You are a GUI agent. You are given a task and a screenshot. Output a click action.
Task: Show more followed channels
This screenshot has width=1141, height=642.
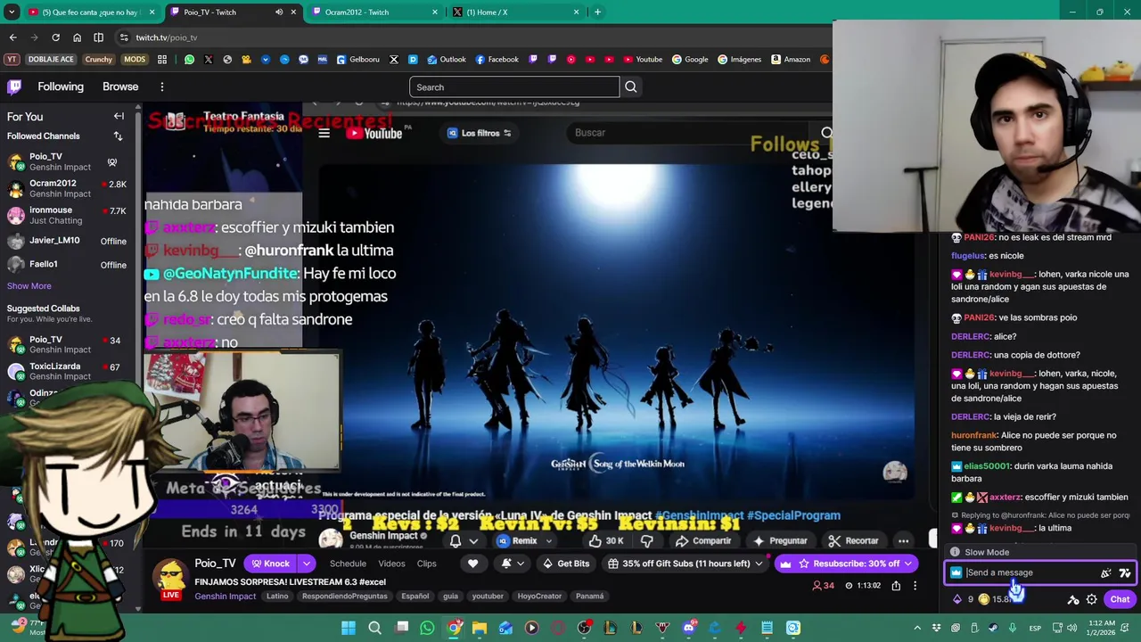tap(29, 286)
